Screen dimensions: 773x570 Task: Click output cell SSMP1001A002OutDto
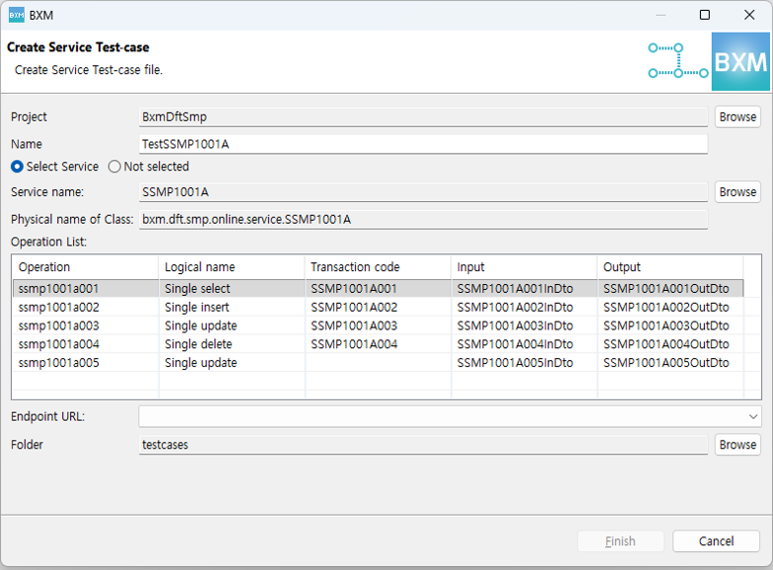tap(670, 308)
